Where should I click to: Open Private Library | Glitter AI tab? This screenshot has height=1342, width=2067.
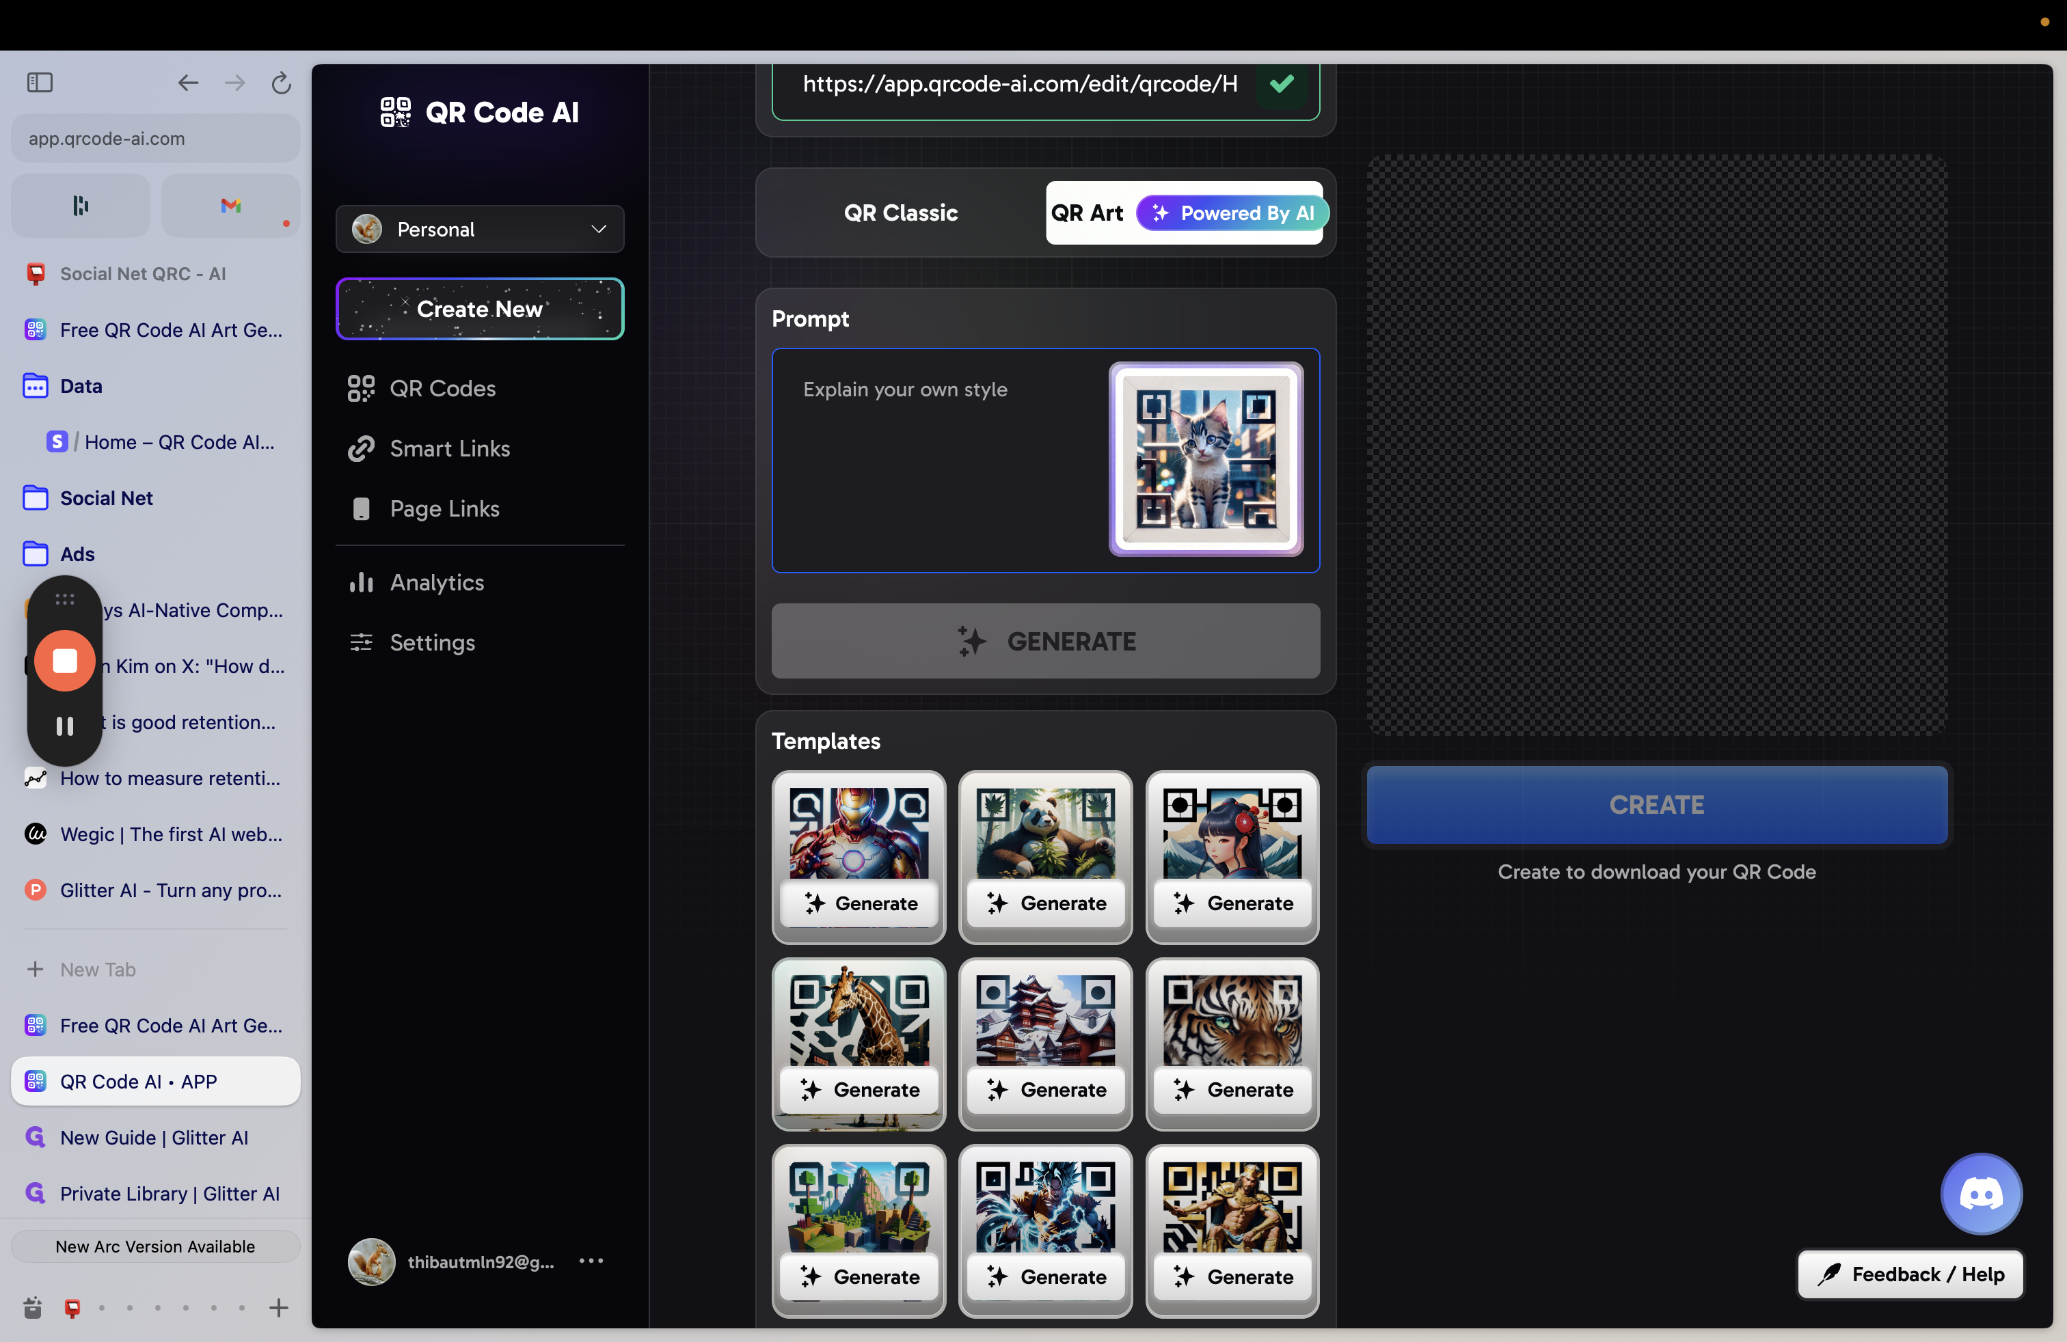tap(155, 1192)
